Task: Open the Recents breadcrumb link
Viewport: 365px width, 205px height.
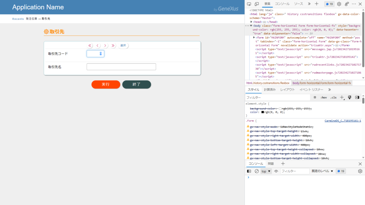Action: pos(18,19)
